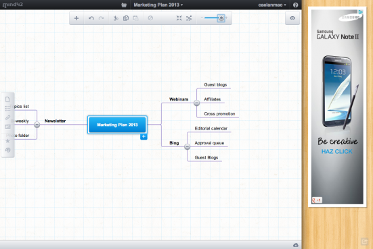Screen dimensions: 373x249
Task: Click the add node plus icon in toolbar
Action: click(x=76, y=18)
